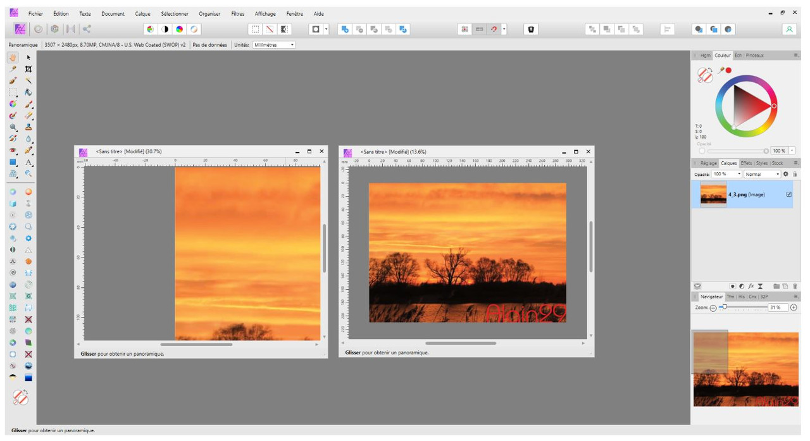Switch to the Effets tab
810x441 pixels.
746,163
